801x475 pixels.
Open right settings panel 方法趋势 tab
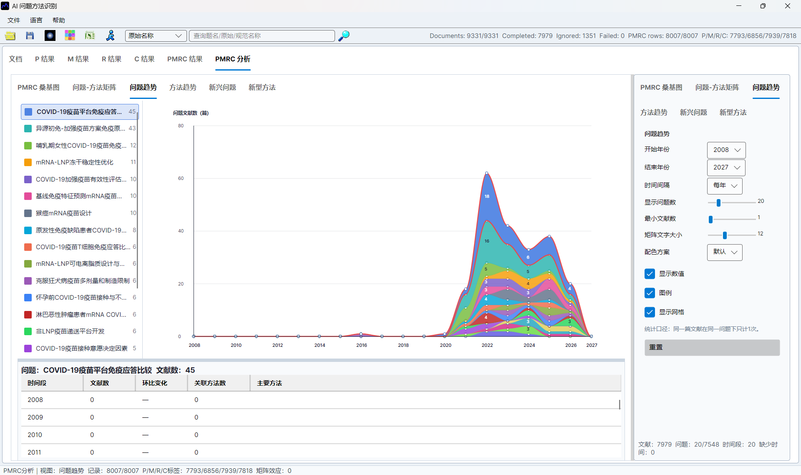click(x=654, y=113)
